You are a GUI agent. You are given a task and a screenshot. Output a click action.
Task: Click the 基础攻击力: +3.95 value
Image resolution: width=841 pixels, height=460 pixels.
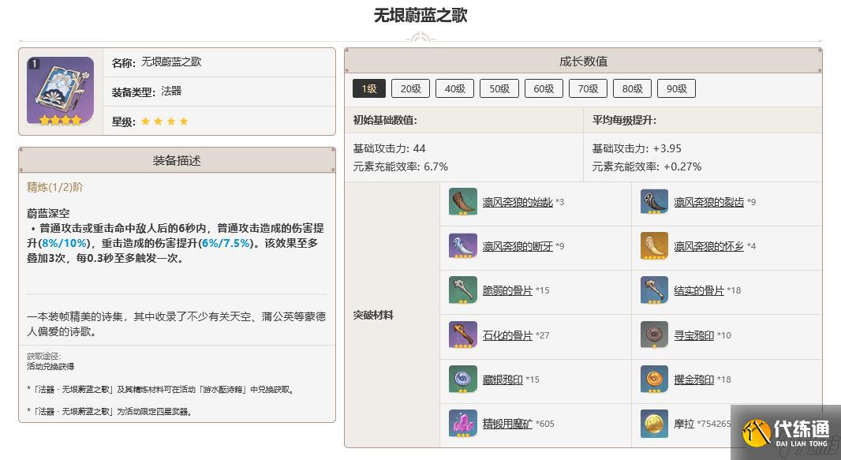coord(637,148)
